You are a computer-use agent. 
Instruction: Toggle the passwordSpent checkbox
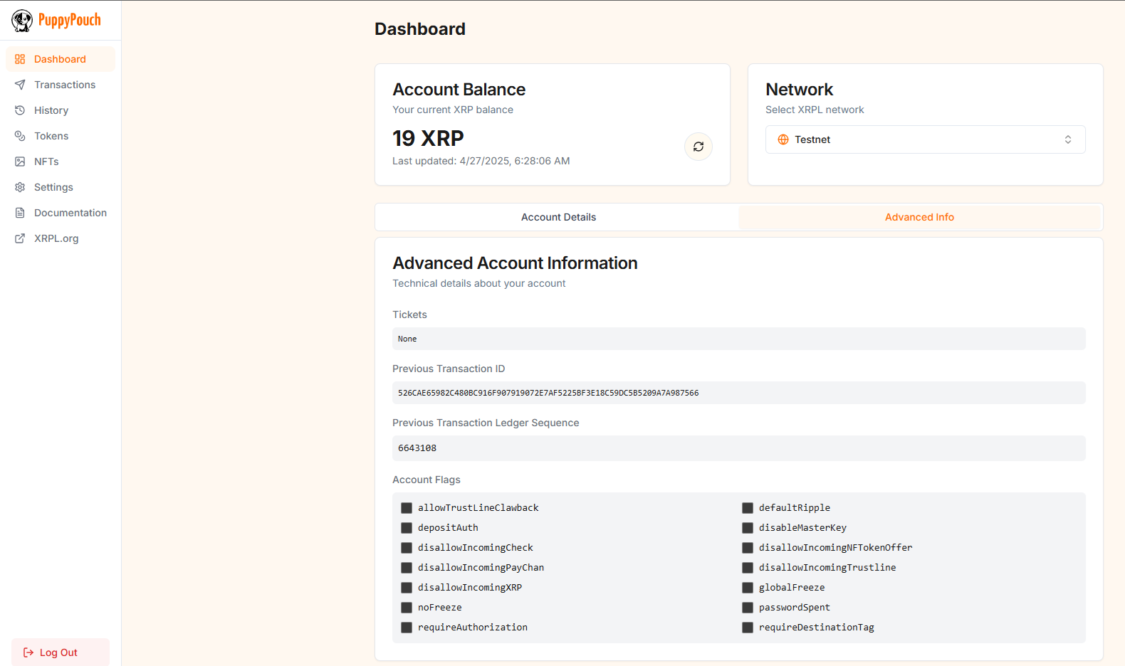coord(748,608)
